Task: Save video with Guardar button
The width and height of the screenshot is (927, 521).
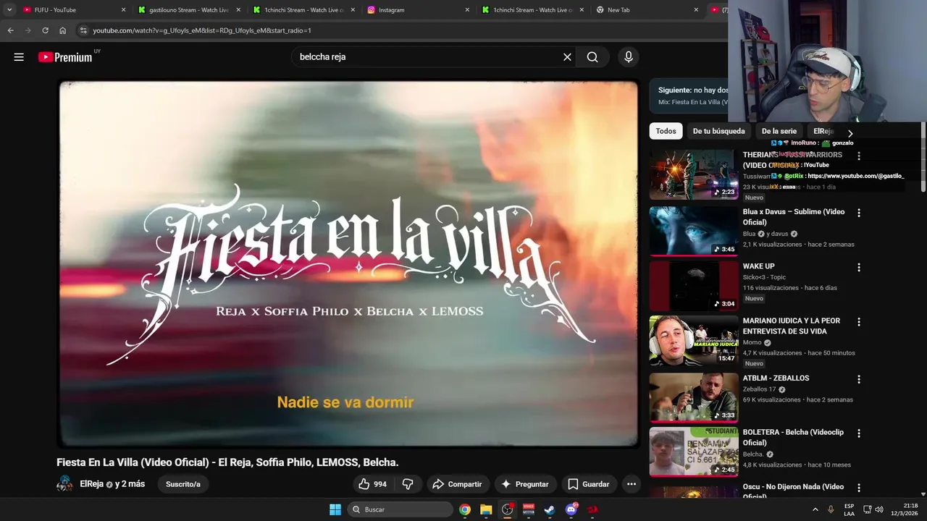Action: pos(588,484)
